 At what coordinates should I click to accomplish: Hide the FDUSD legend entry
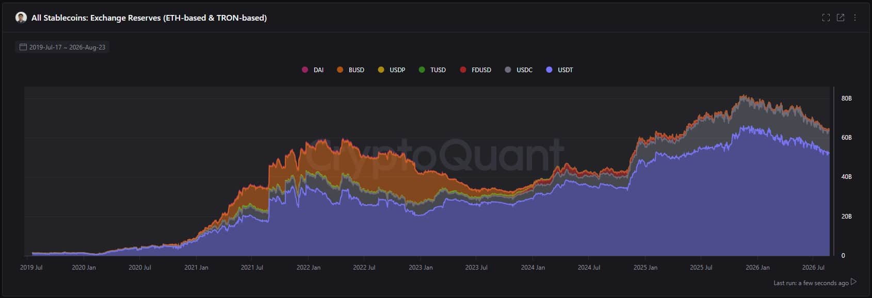(476, 70)
